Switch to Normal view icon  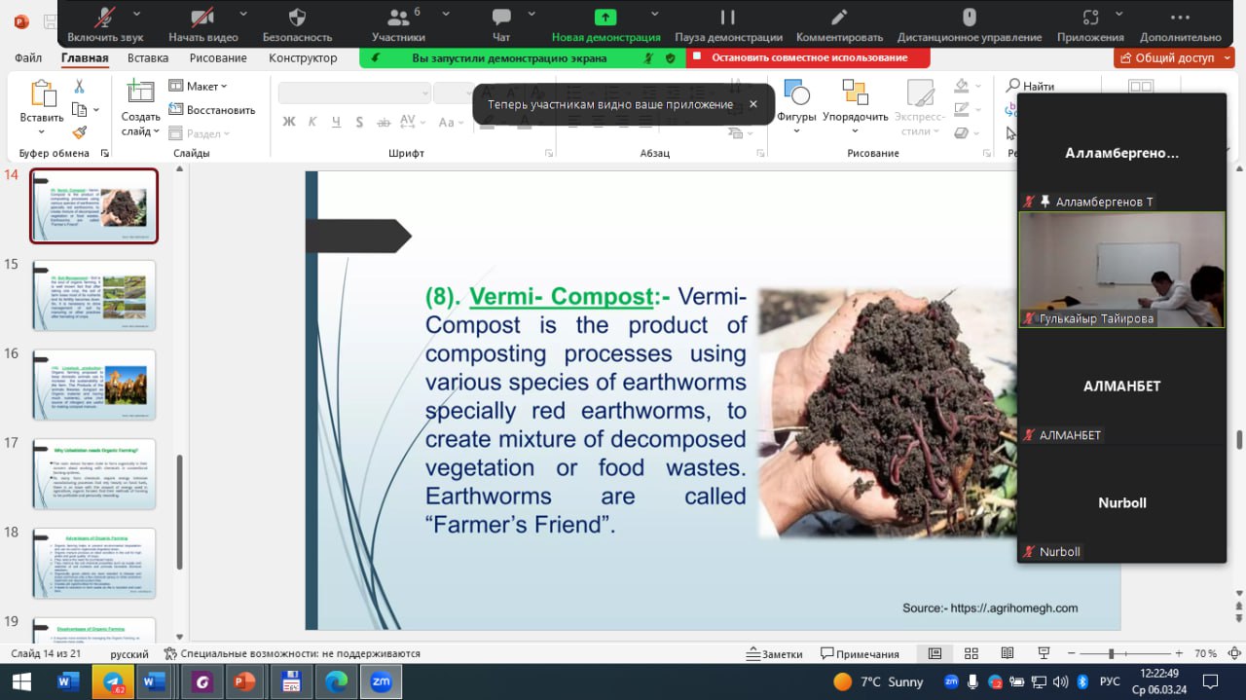[935, 653]
